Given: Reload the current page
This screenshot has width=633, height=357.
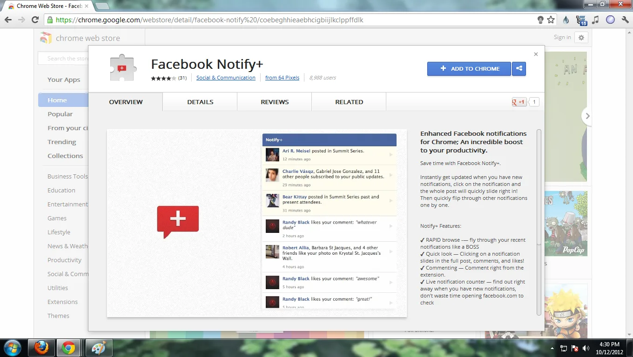Looking at the screenshot, I should 35,20.
